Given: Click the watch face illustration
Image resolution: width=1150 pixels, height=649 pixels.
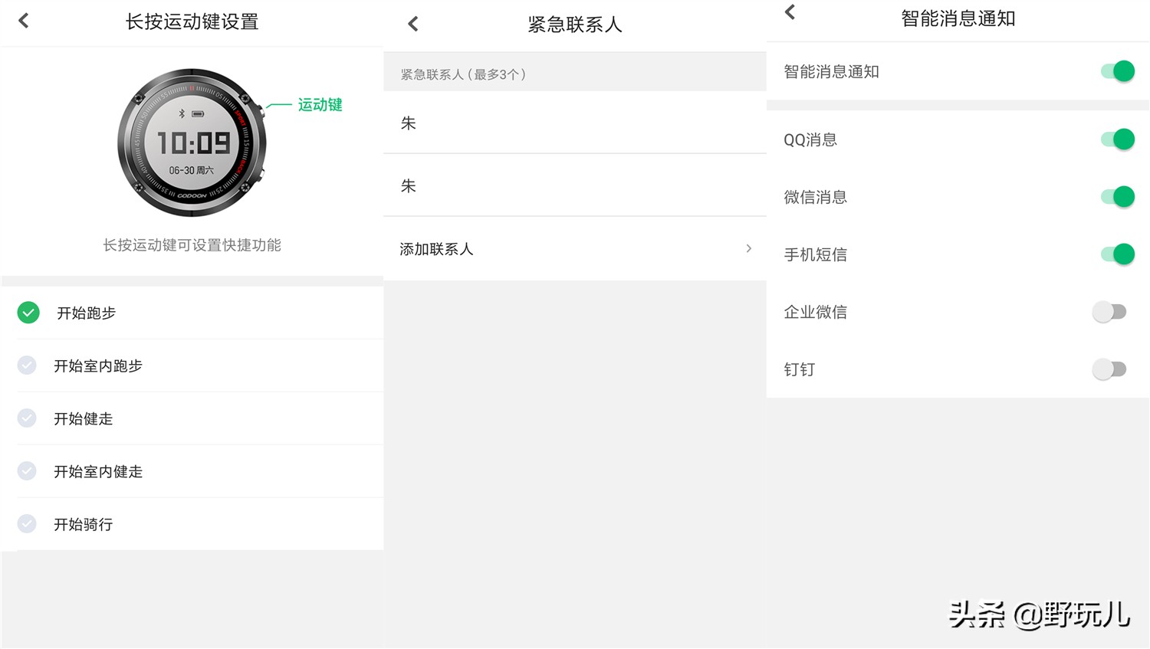Looking at the screenshot, I should 192,143.
